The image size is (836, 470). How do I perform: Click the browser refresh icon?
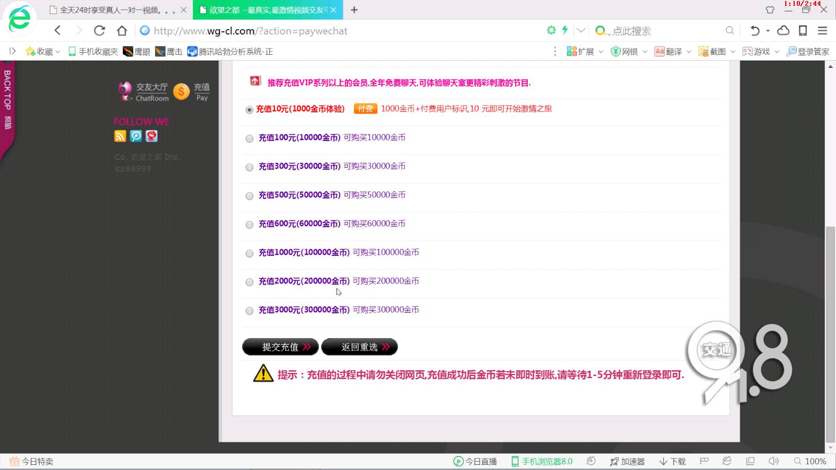tap(99, 31)
